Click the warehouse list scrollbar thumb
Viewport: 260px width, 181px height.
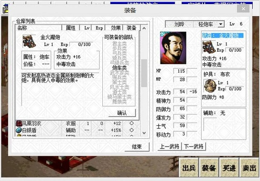tap(144, 73)
